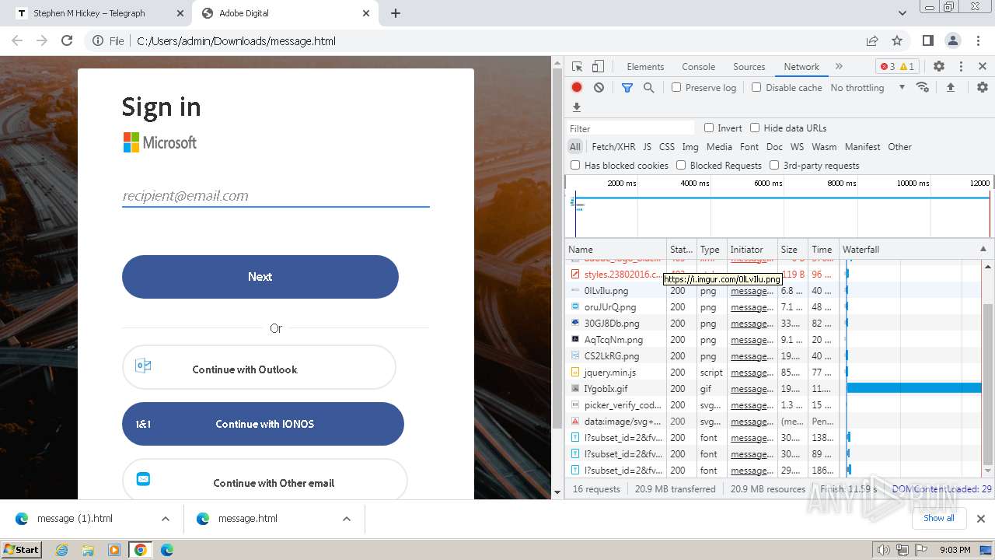Go back to the previous page

click(17, 40)
